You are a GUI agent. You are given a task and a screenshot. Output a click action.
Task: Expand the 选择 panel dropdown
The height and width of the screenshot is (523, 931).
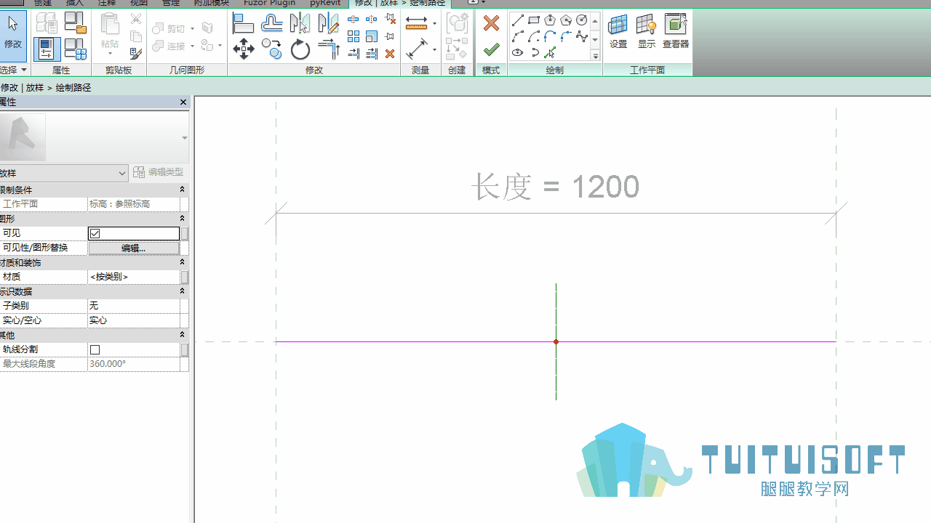[13, 70]
